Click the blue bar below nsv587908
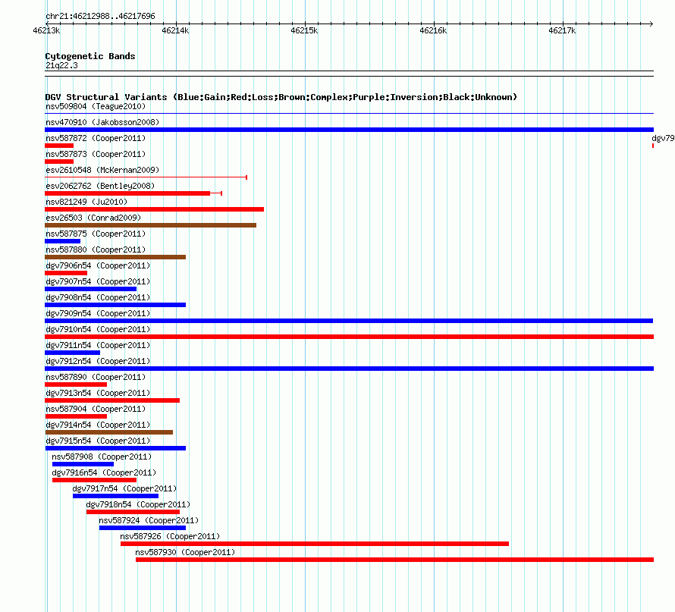 (83, 464)
